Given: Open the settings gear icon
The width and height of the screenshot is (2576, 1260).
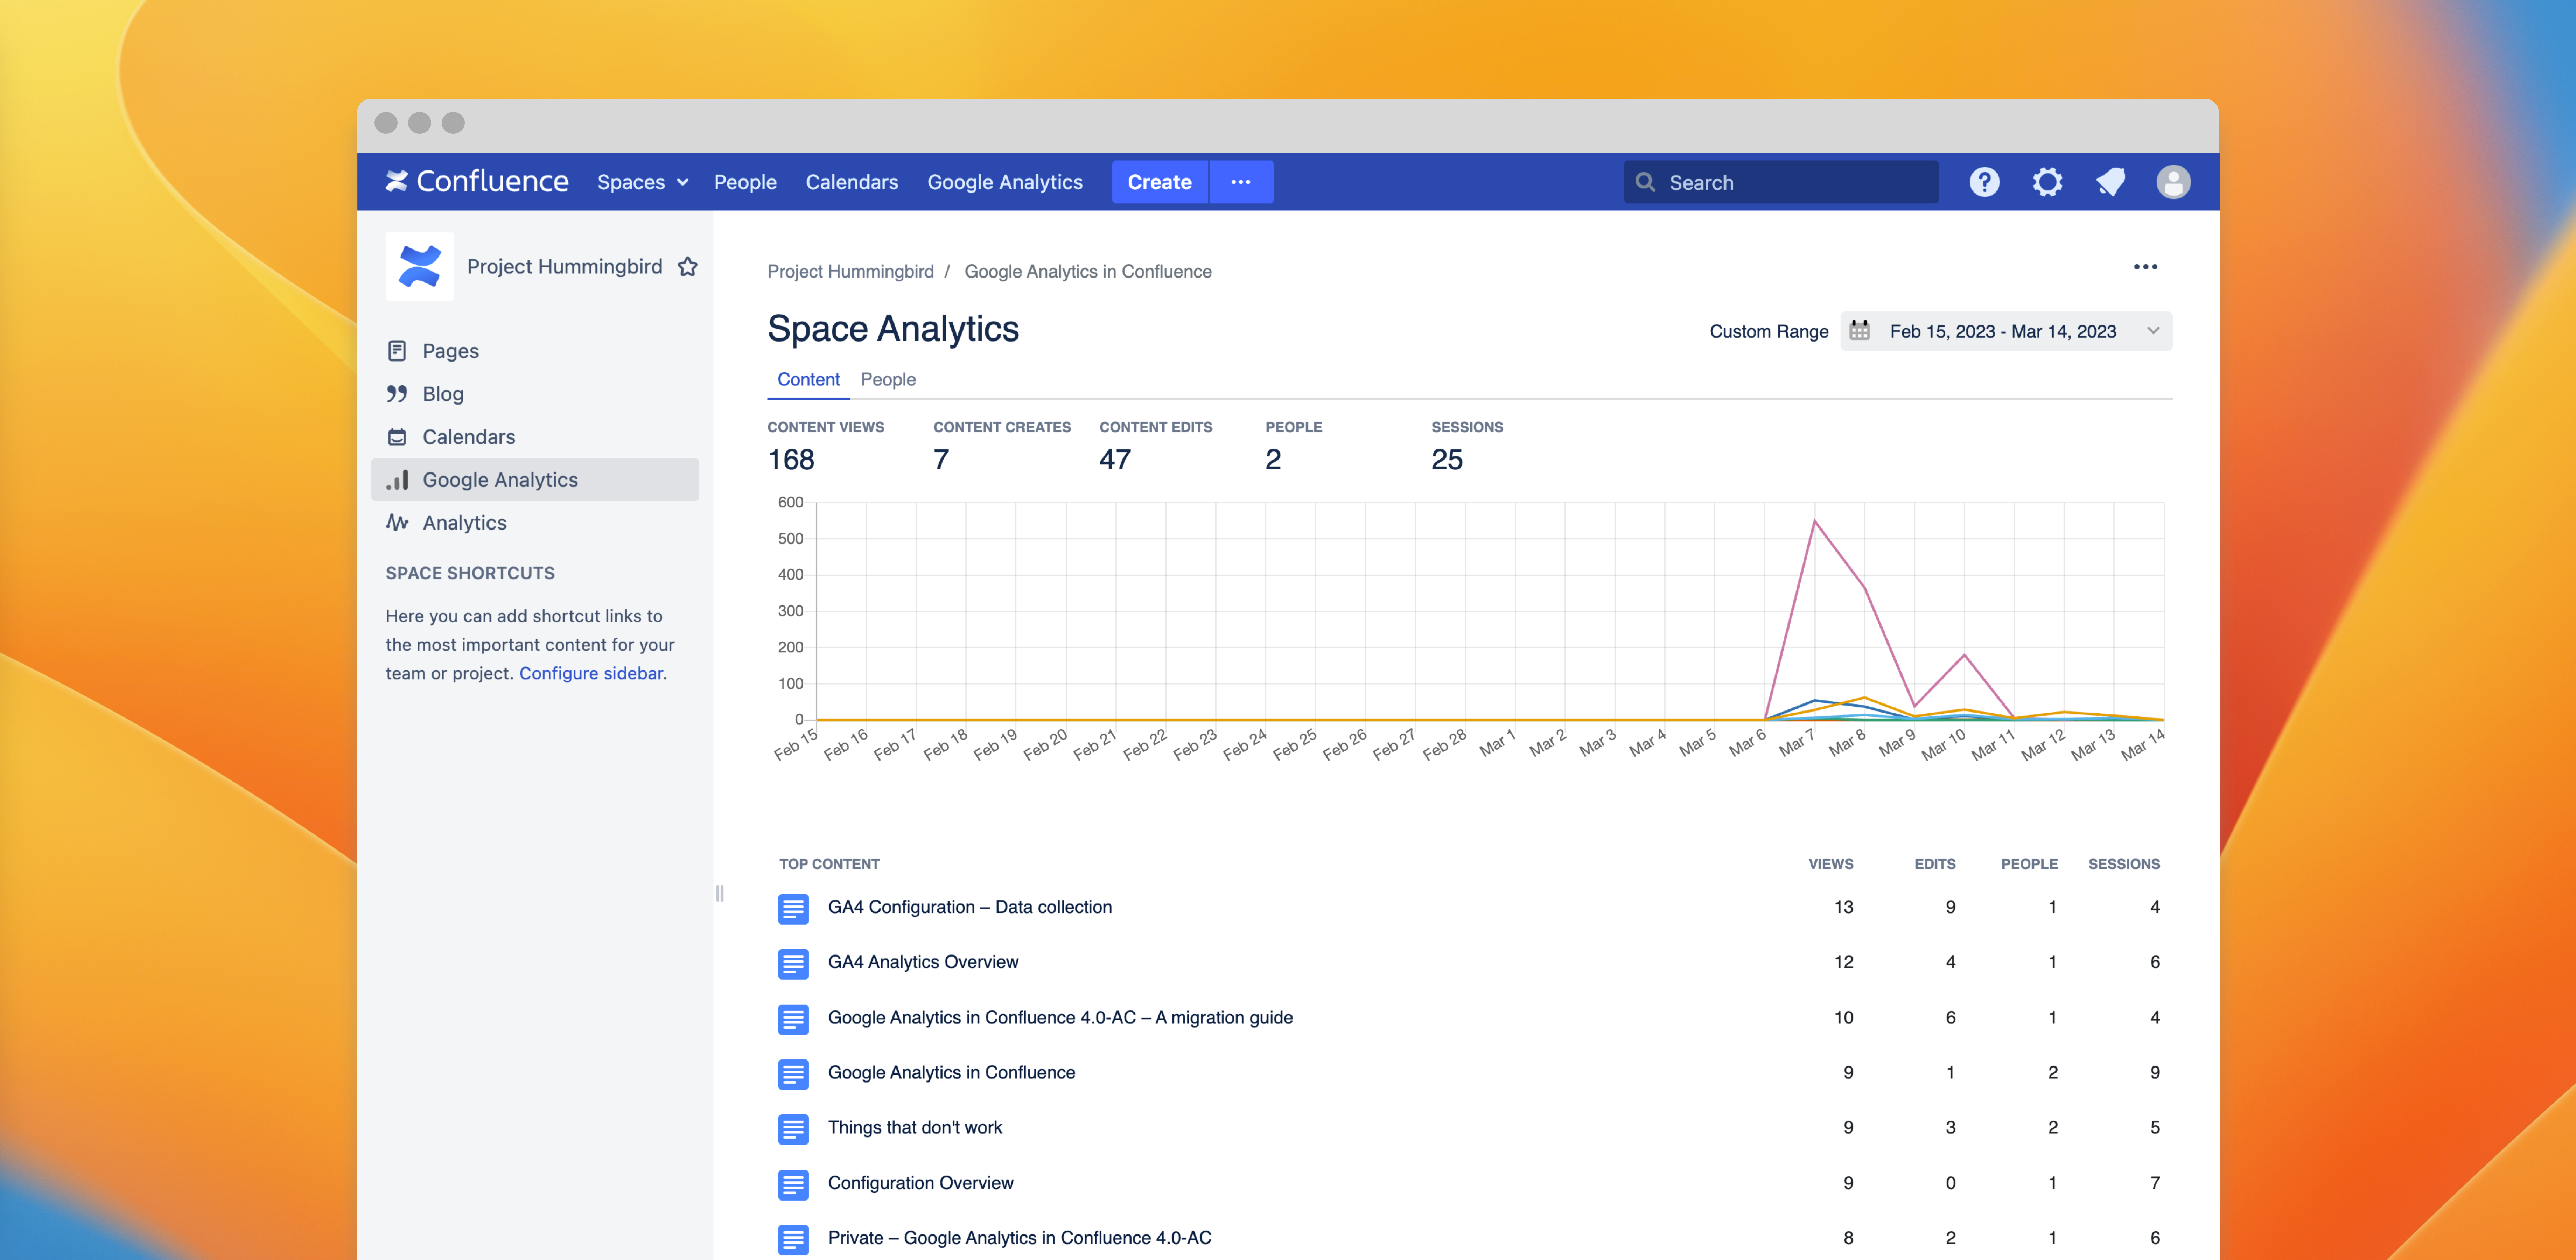Looking at the screenshot, I should (x=2047, y=182).
